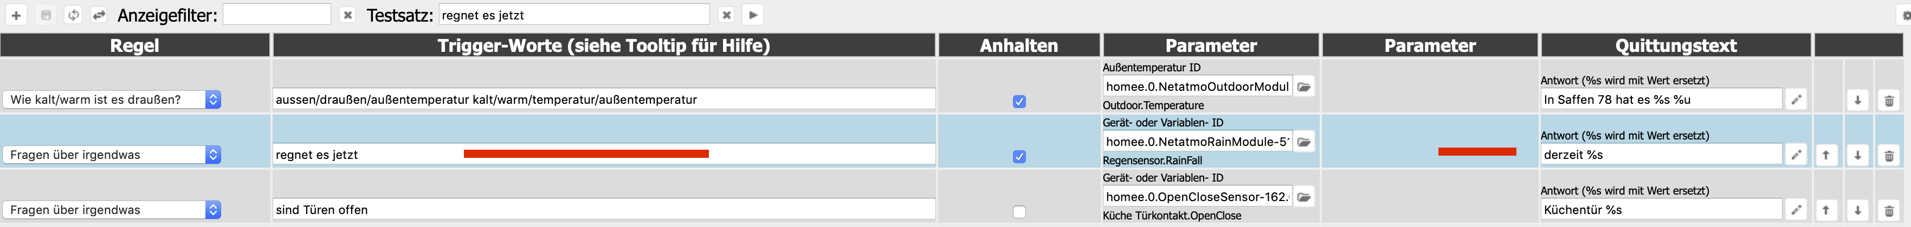The image size is (1911, 227).
Task: Move 'Wie kalt/warm' rule down
Action: point(1857,100)
